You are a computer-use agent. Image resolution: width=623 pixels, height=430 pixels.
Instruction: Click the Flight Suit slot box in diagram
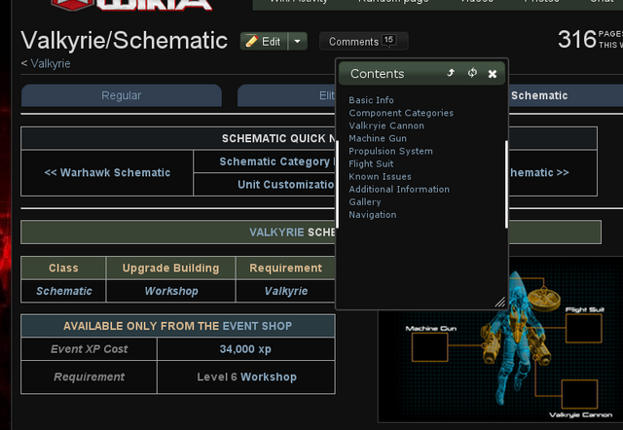pos(584,328)
